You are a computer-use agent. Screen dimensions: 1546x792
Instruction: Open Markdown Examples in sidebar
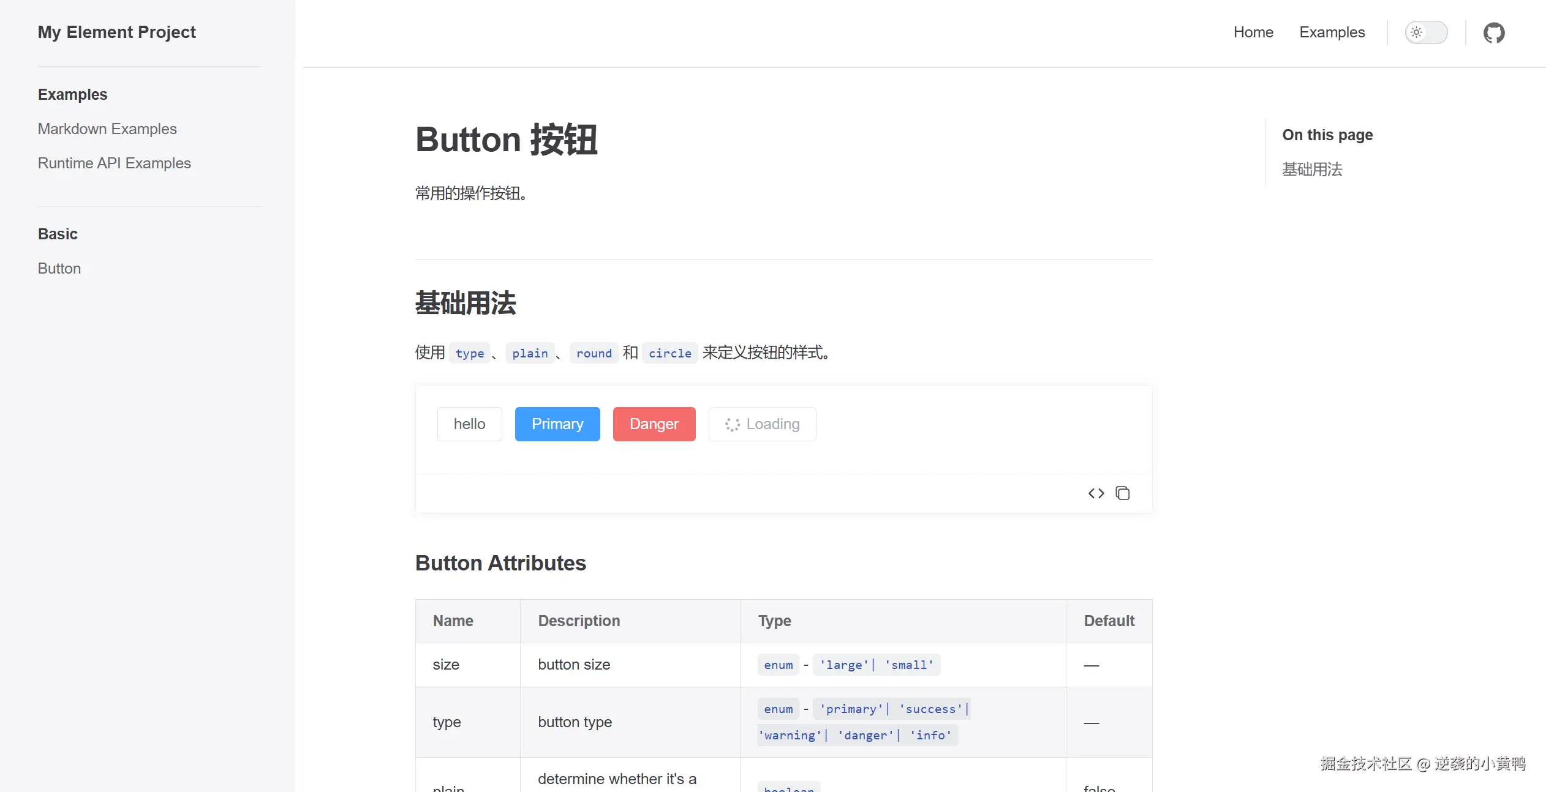[107, 129]
